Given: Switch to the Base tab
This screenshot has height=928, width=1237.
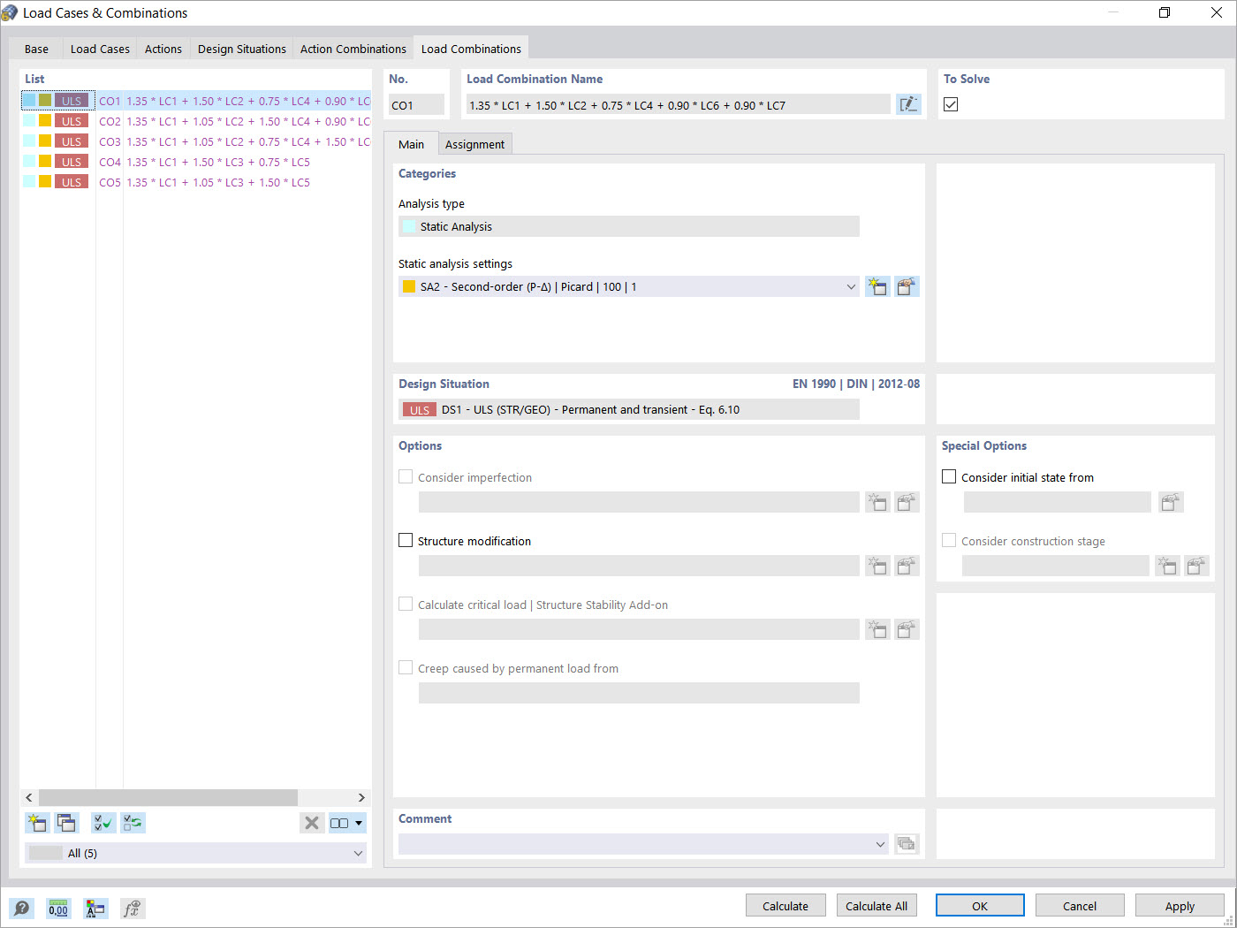Looking at the screenshot, I should coord(36,49).
